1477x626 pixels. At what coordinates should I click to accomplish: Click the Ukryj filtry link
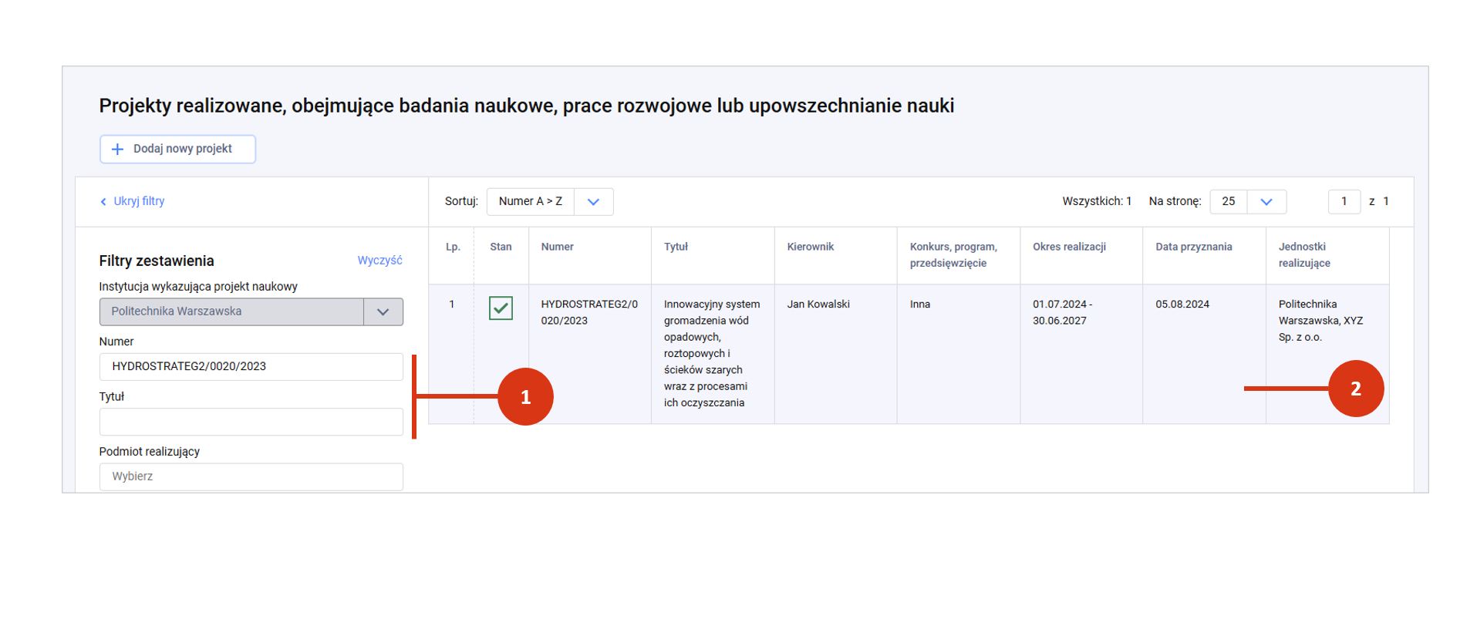139,201
